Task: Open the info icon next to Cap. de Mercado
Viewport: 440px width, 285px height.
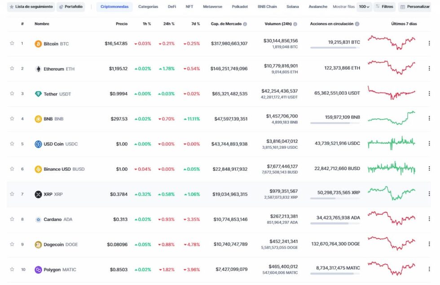Action: pos(245,24)
